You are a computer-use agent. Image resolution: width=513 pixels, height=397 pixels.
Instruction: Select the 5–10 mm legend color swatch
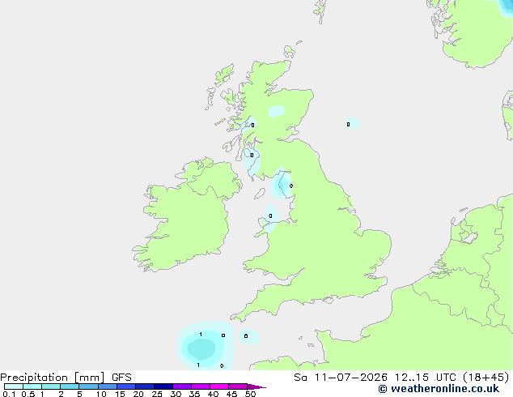coord(88,386)
